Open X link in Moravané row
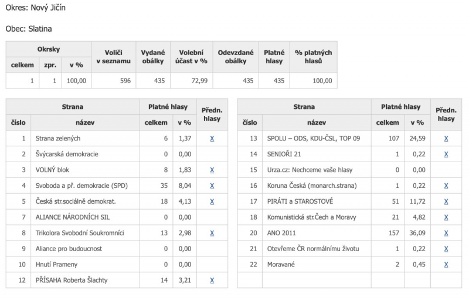469x298 pixels. click(x=446, y=265)
